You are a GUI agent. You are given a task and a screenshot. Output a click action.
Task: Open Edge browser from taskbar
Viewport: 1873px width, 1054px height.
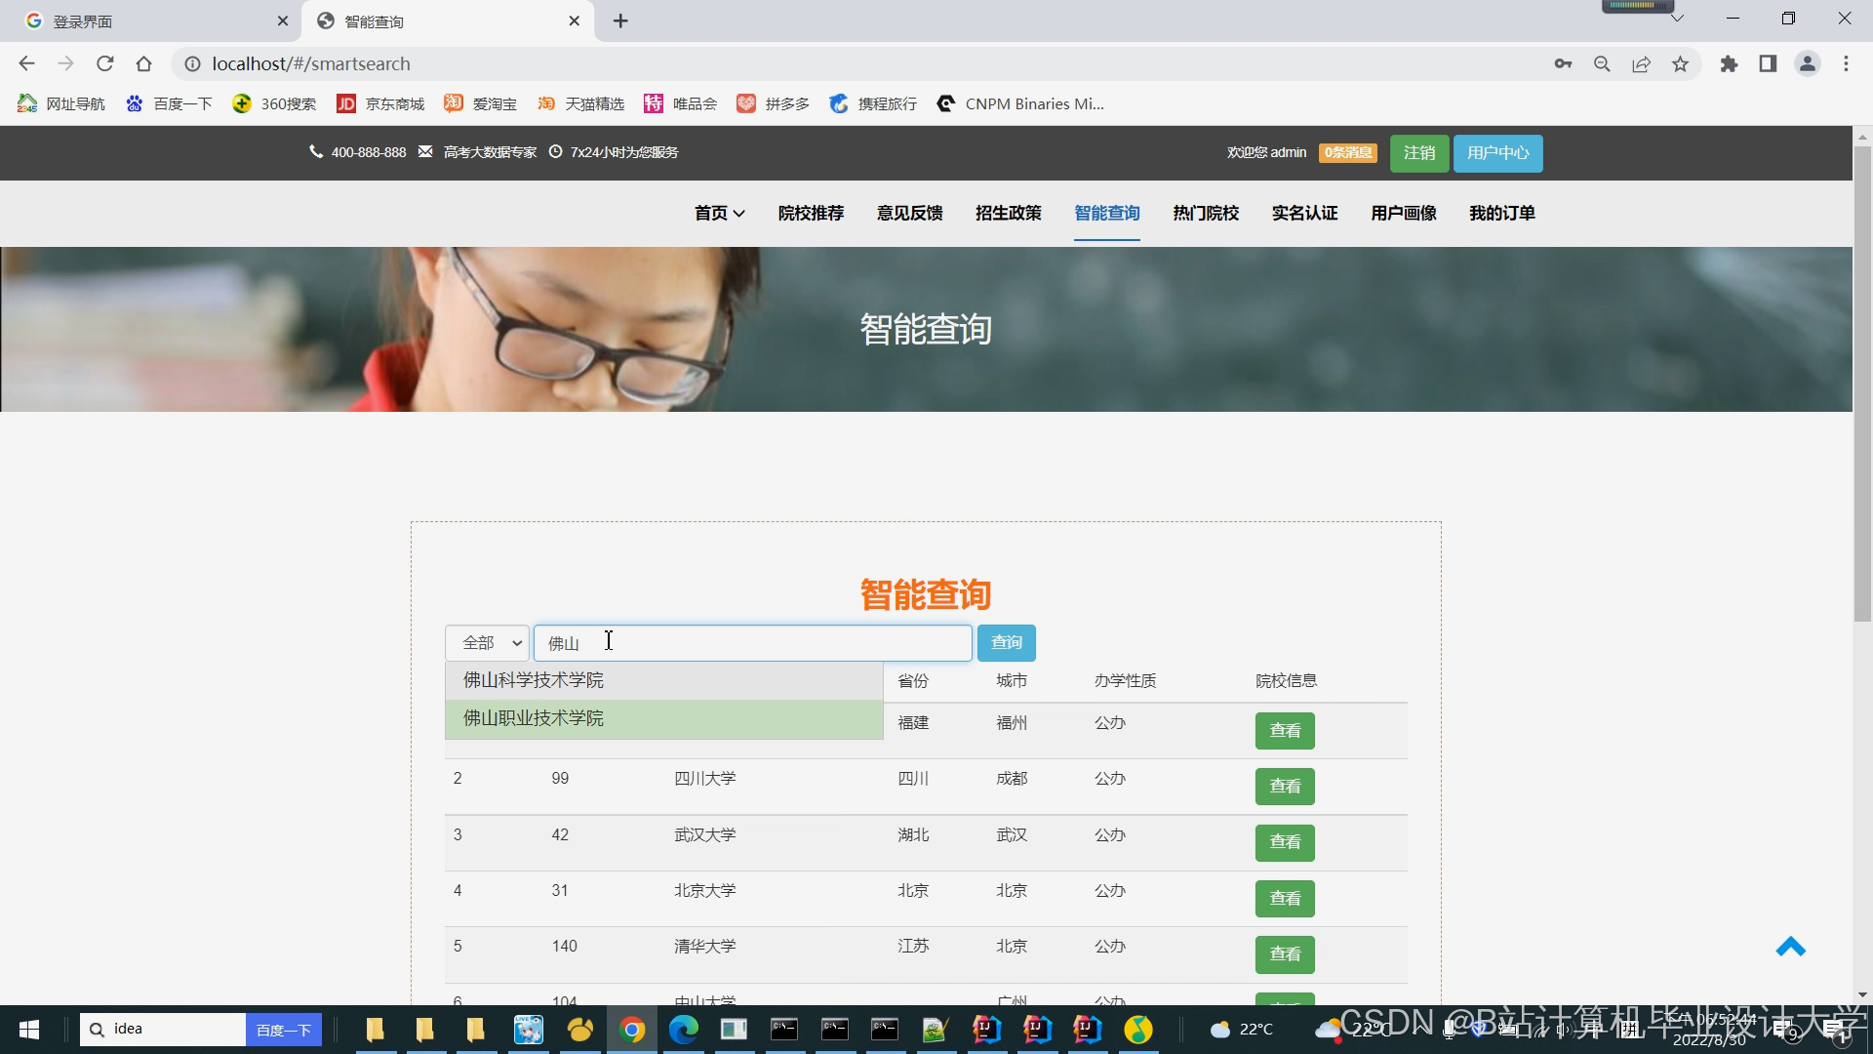683,1029
